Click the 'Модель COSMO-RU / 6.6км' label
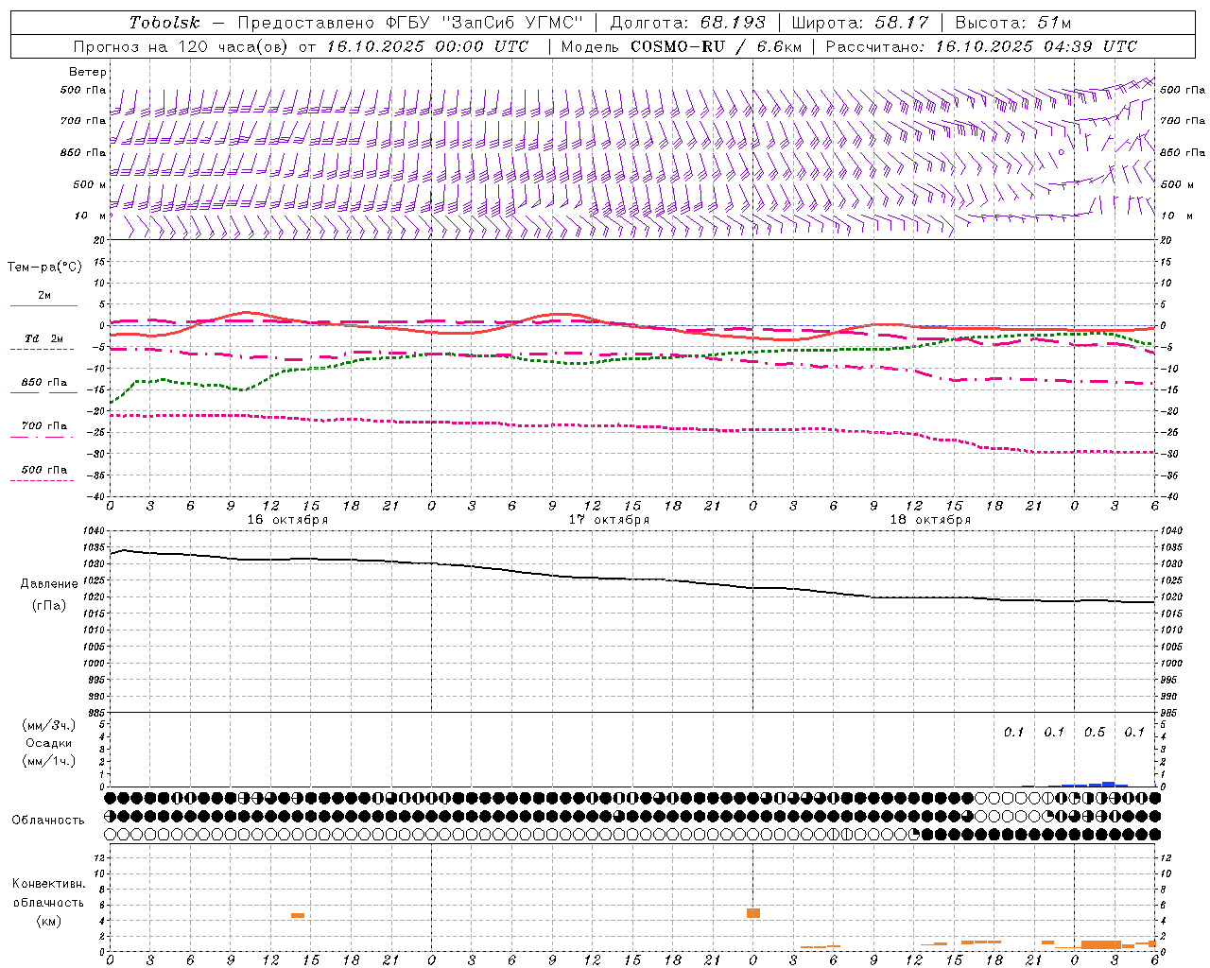The width and height of the screenshot is (1210, 968). coord(681,46)
